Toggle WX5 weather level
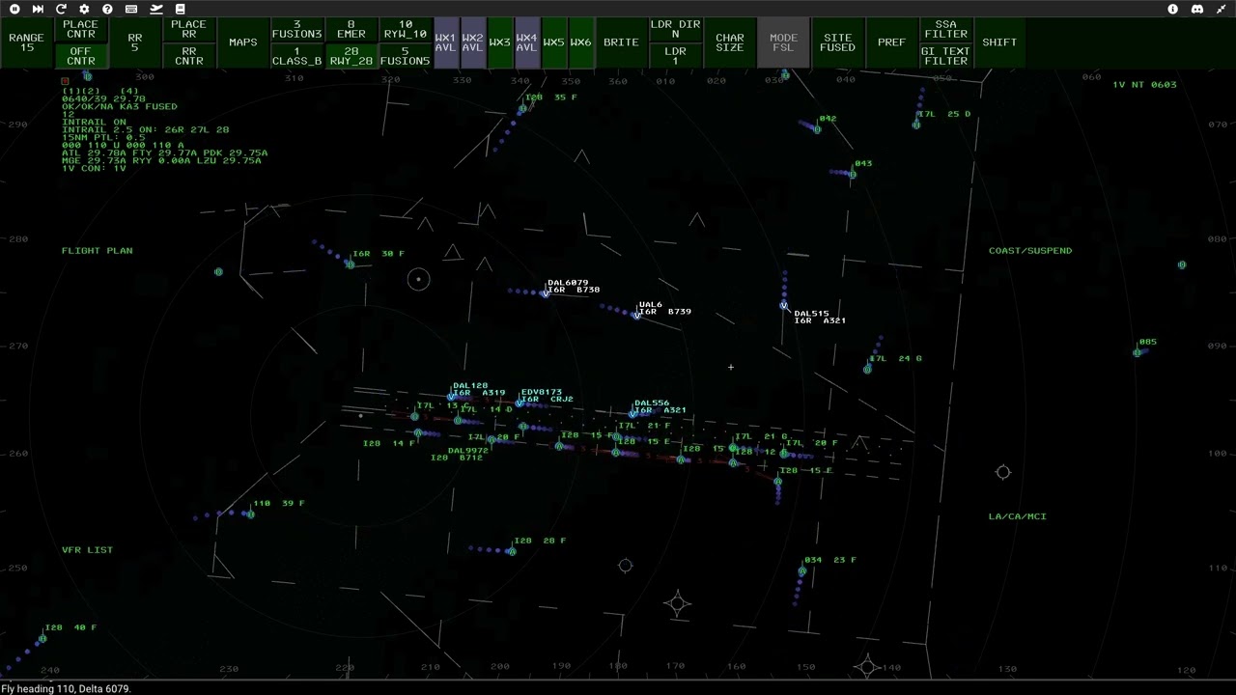 [x=554, y=42]
